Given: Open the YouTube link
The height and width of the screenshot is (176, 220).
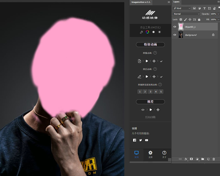Looking at the screenshot, I should pos(147,140).
